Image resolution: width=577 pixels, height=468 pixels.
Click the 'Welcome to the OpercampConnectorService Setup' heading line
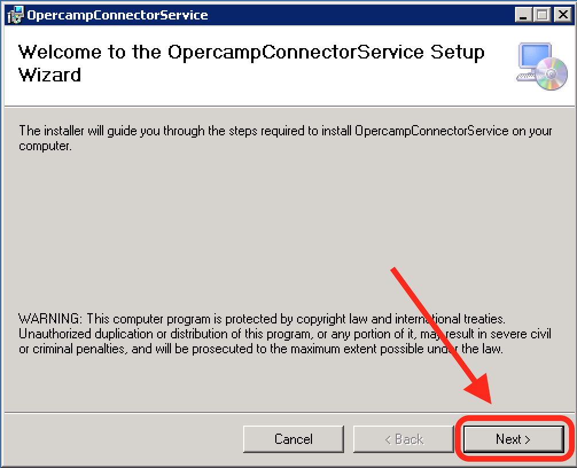click(251, 52)
